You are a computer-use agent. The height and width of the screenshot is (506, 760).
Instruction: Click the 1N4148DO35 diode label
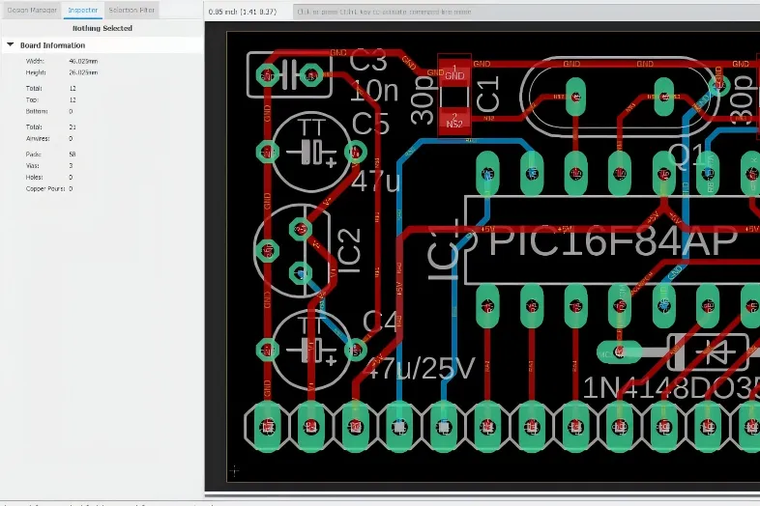pyautogui.click(x=671, y=388)
